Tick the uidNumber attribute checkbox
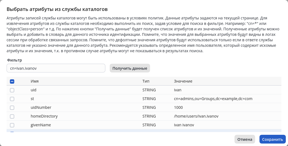This screenshot has width=288, height=146. tap(12, 107)
